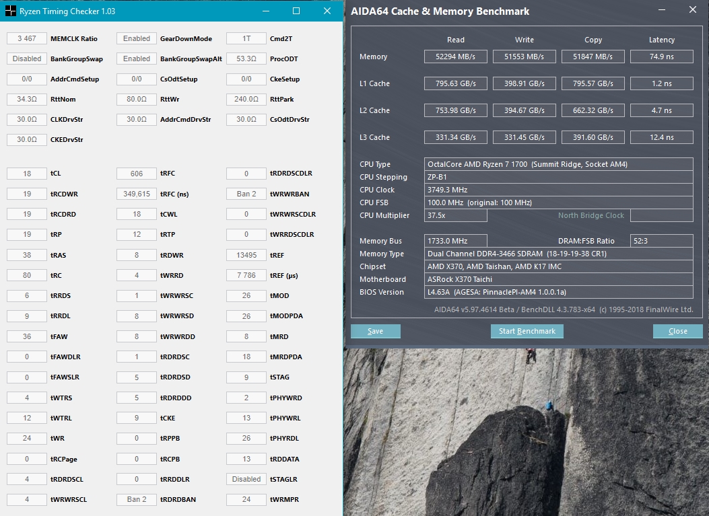The height and width of the screenshot is (516, 709).
Task: Click the Close button in AIDA64
Action: coord(678,331)
